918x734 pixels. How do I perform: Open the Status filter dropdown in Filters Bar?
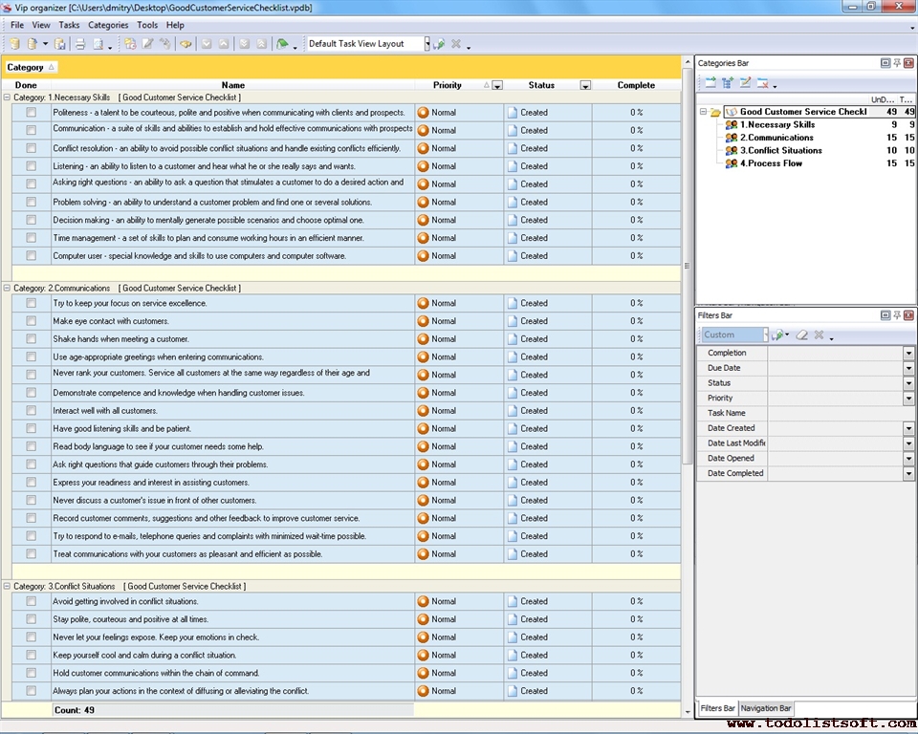(x=908, y=383)
